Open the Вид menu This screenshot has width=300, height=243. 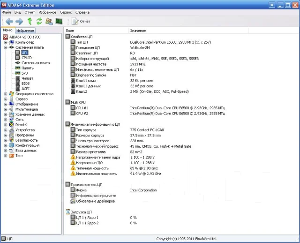[17, 12]
